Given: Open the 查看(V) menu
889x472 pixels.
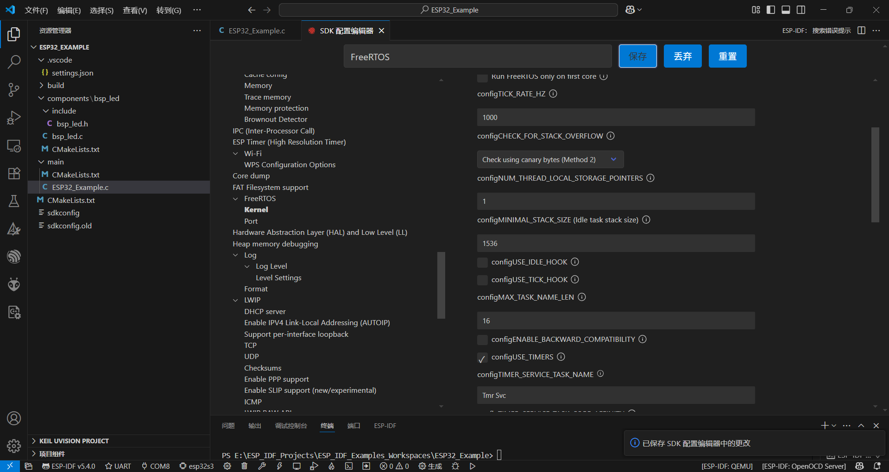Looking at the screenshot, I should 135,10.
